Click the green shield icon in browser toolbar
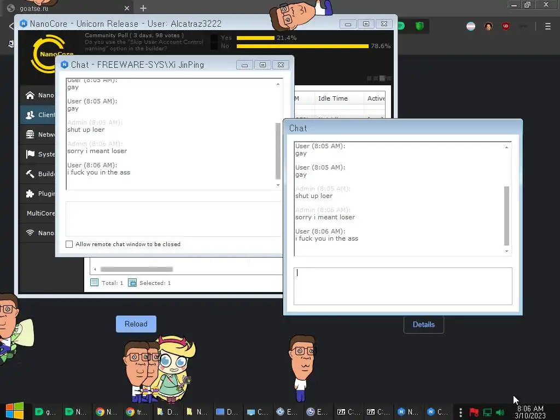This screenshot has width=560, height=420. click(x=419, y=26)
